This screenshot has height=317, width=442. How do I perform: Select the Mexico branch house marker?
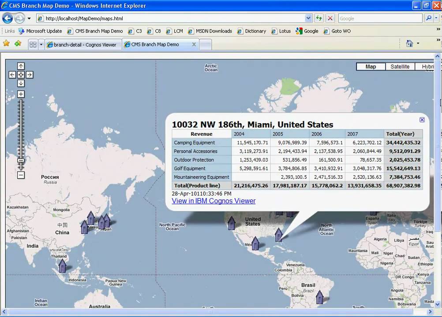[x=255, y=243]
